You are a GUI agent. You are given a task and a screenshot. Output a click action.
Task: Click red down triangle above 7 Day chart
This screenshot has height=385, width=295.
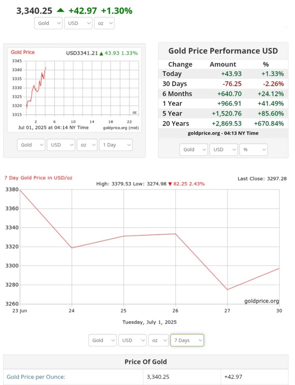[170, 184]
